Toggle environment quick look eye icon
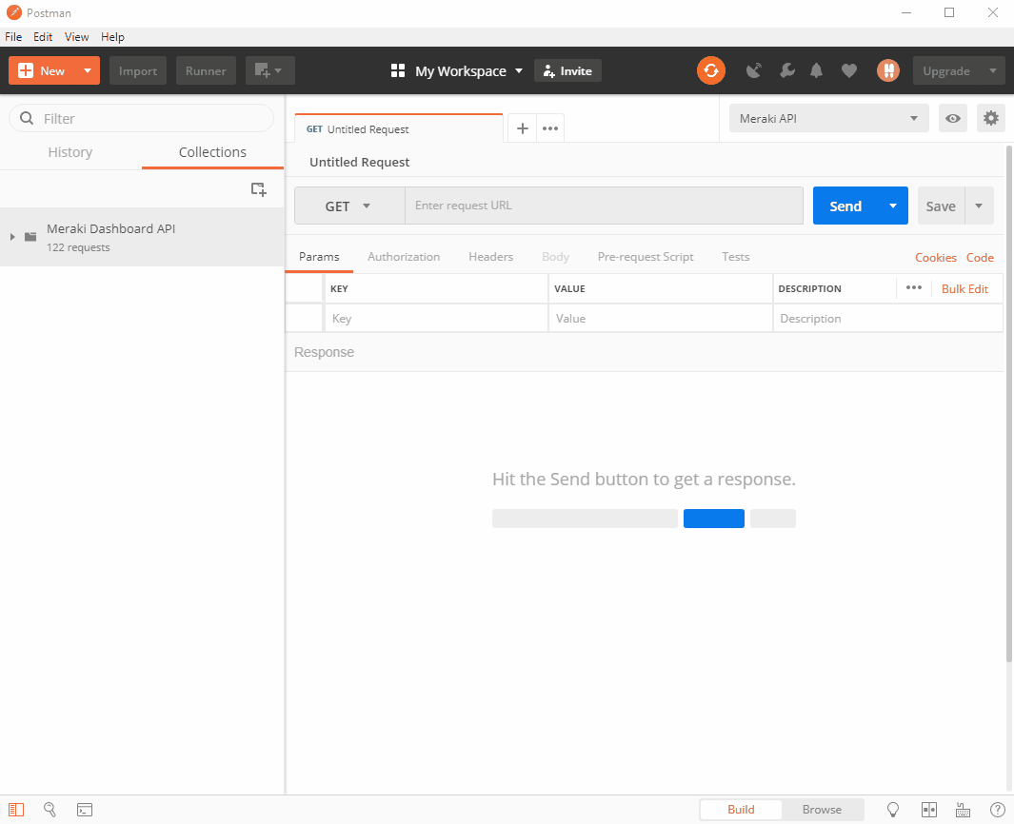The width and height of the screenshot is (1014, 824). (x=952, y=118)
